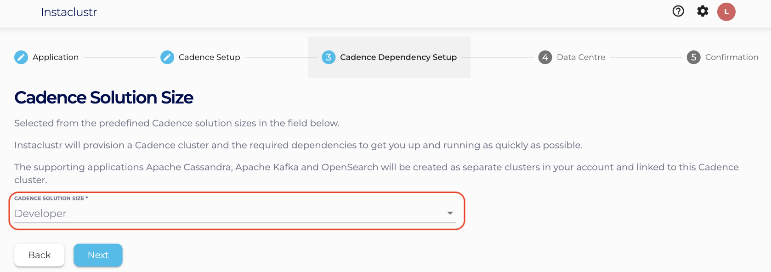The height and width of the screenshot is (272, 771).
Task: Open settings via the gear icon
Action: coord(703,11)
